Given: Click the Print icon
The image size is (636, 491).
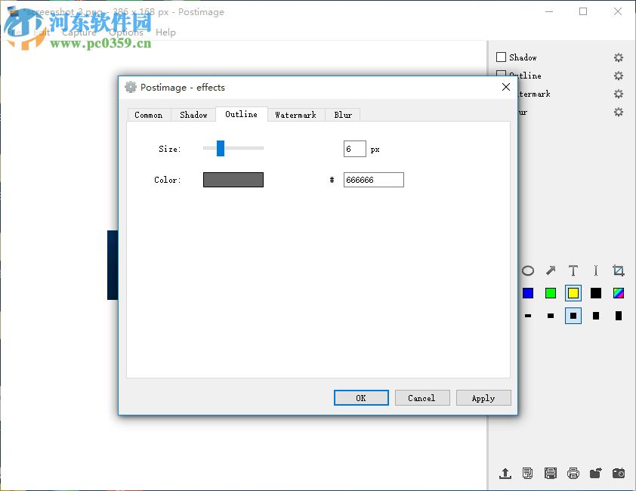Looking at the screenshot, I should (x=573, y=473).
